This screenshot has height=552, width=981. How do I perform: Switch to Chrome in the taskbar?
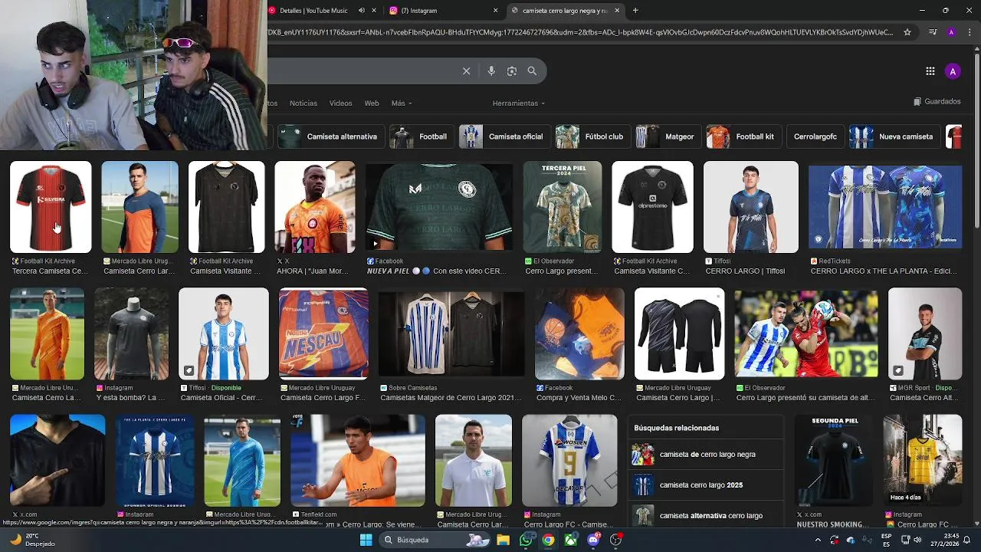pos(548,540)
